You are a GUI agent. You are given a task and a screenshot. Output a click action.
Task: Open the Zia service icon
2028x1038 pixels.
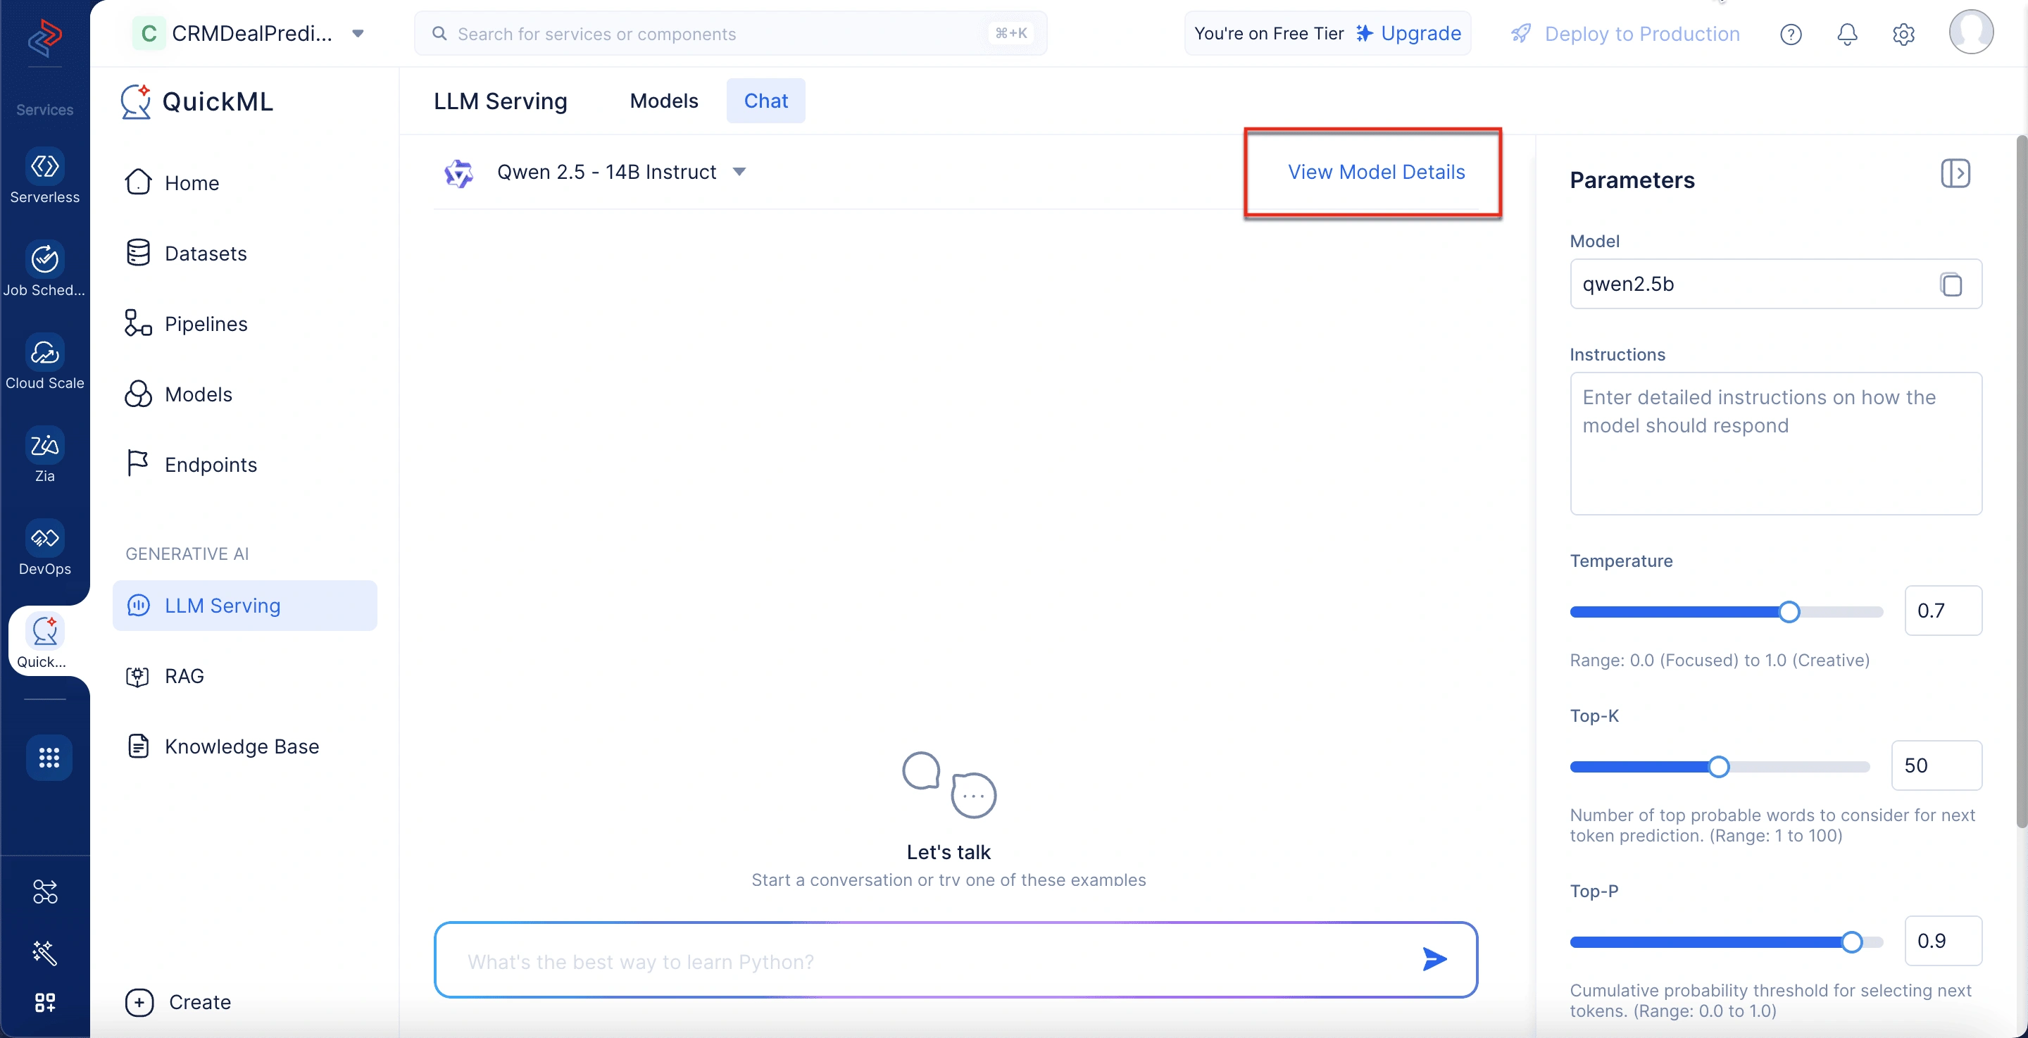pos(45,445)
